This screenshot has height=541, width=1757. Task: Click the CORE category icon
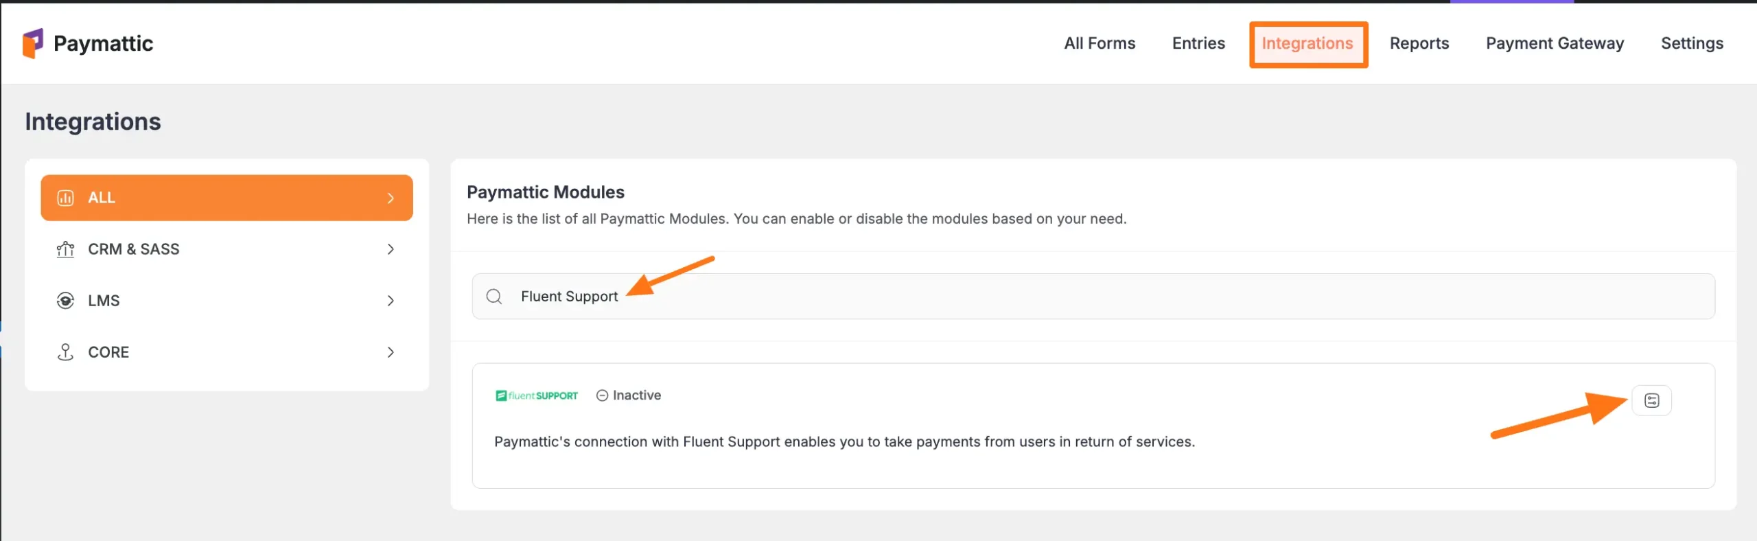coord(65,352)
